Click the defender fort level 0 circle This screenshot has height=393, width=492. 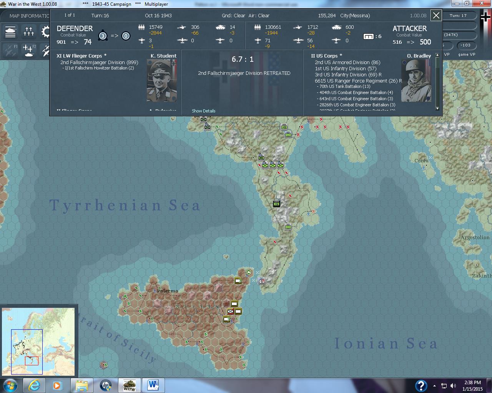(x=126, y=36)
